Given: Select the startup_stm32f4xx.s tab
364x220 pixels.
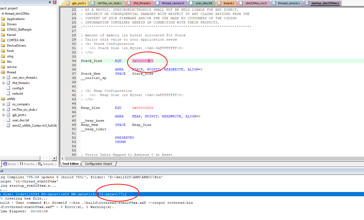Looking at the screenshot, I should click(322, 3).
